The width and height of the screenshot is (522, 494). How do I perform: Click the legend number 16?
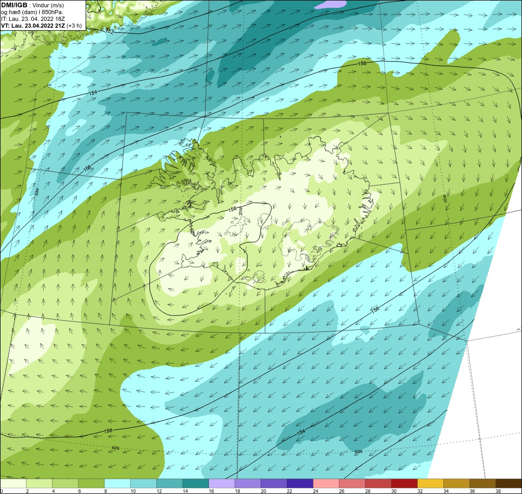click(211, 491)
